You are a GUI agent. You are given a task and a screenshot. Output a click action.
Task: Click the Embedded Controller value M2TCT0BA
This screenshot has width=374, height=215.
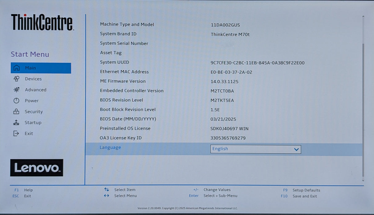point(222,91)
